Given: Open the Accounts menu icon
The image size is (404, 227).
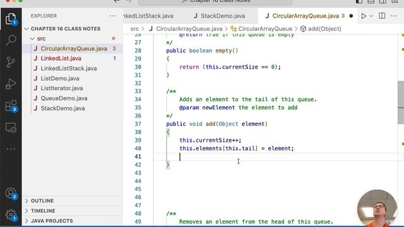Looking at the screenshot, I should pos(11,194).
